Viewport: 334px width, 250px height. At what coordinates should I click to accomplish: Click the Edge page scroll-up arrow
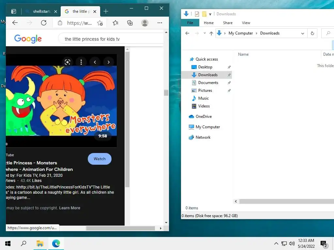click(166, 32)
